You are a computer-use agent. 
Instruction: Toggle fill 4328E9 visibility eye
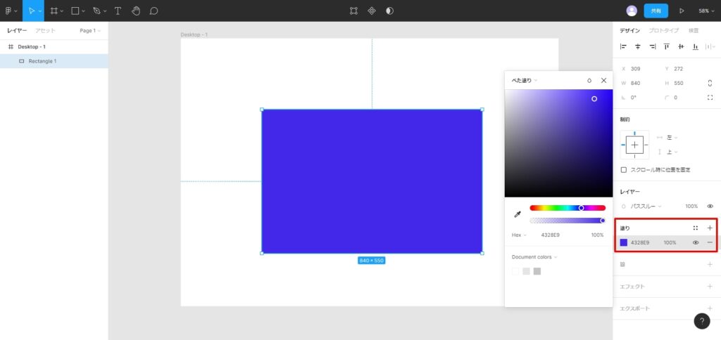(x=695, y=242)
